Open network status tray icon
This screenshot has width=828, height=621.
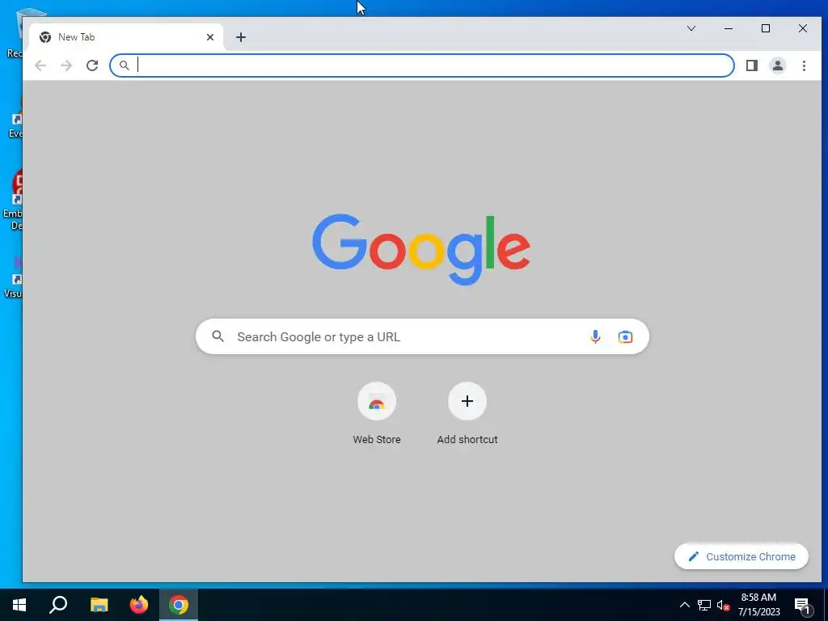704,605
